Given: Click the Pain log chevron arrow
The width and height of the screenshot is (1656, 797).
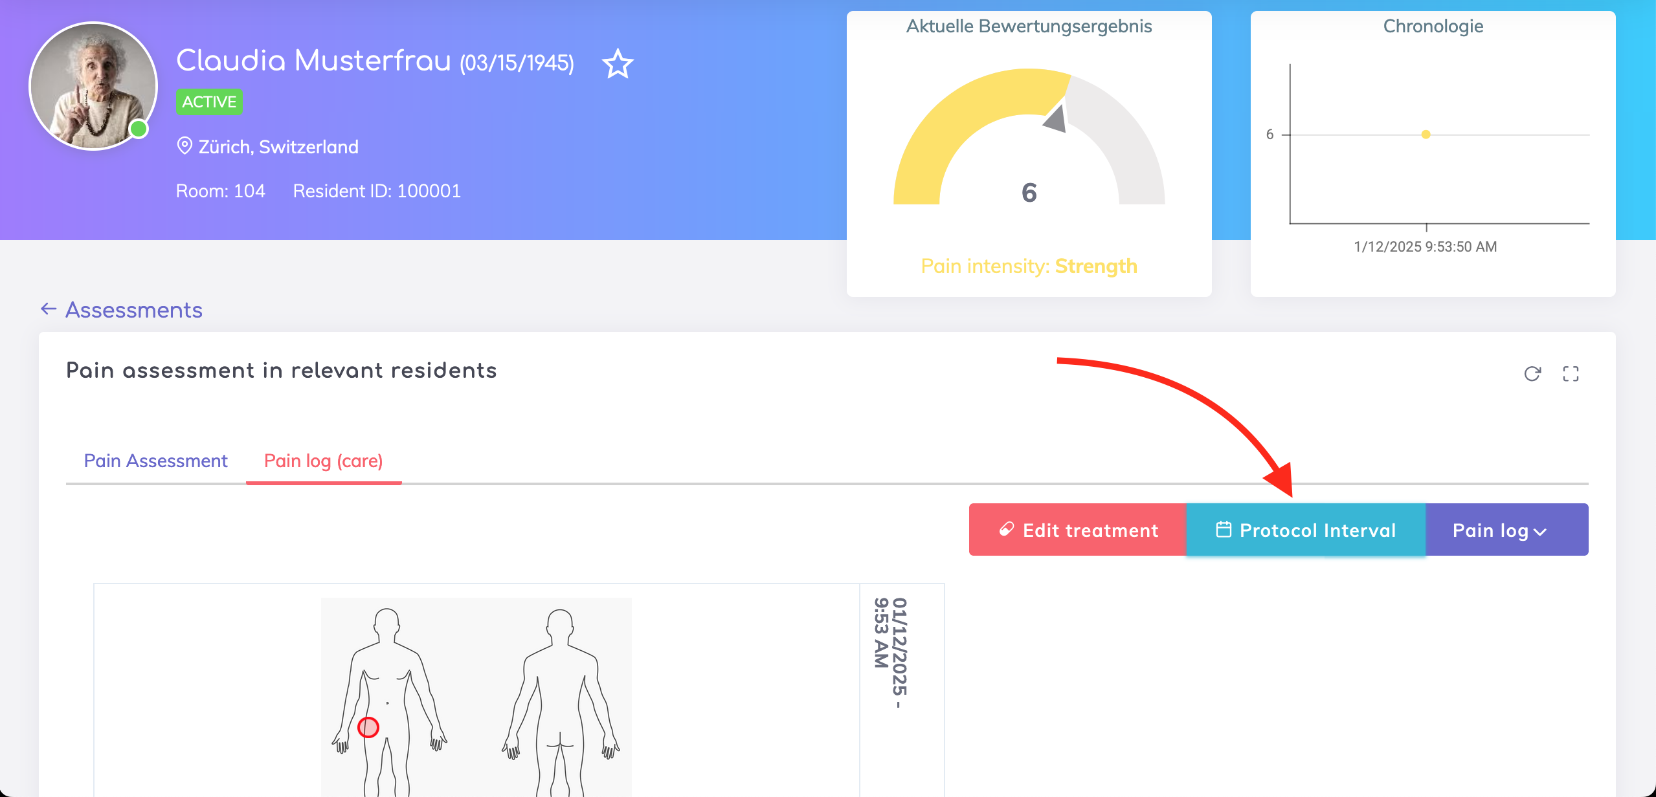Looking at the screenshot, I should click(1541, 532).
